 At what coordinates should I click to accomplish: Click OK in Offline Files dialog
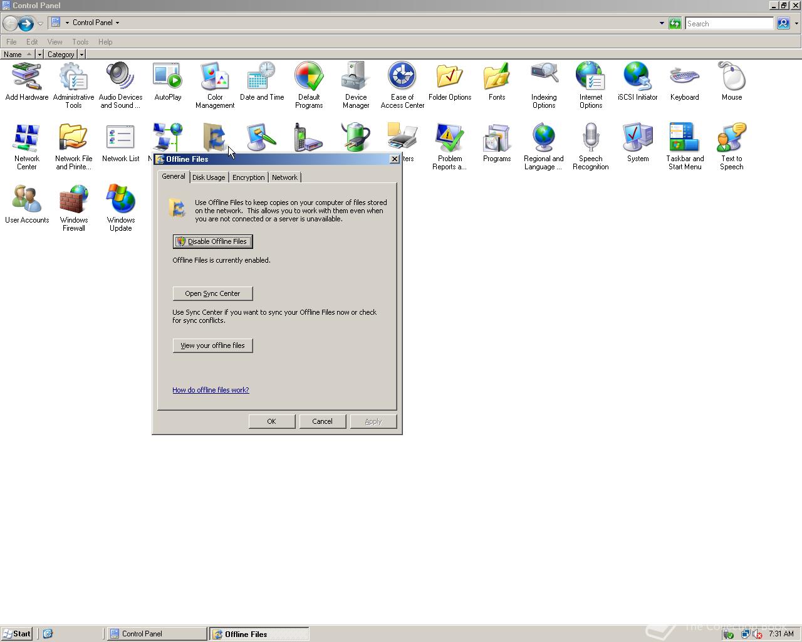click(x=271, y=421)
